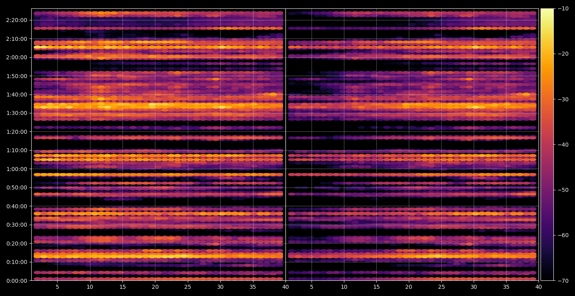Select x-axis tick 20 of the right subplot
Image resolution: width=575 pixels, height=296 pixels.
pos(409,287)
